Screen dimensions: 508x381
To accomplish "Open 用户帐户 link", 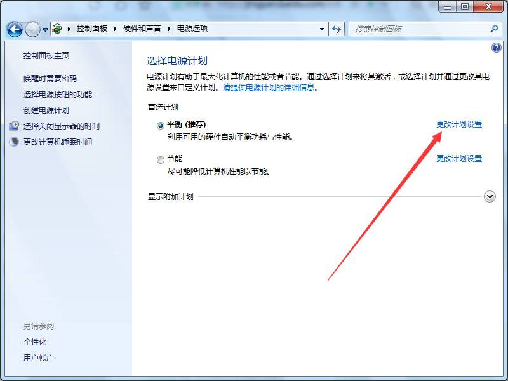I will pyautogui.click(x=39, y=358).
